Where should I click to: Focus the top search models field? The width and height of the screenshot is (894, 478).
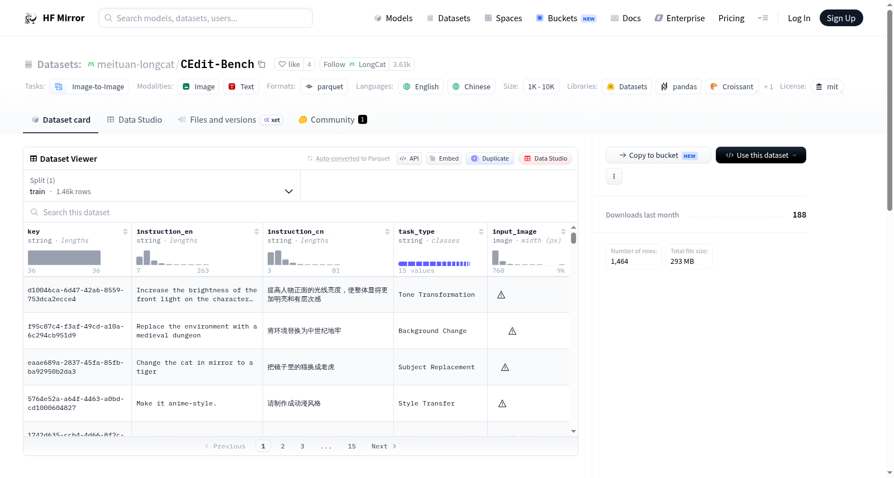point(206,18)
